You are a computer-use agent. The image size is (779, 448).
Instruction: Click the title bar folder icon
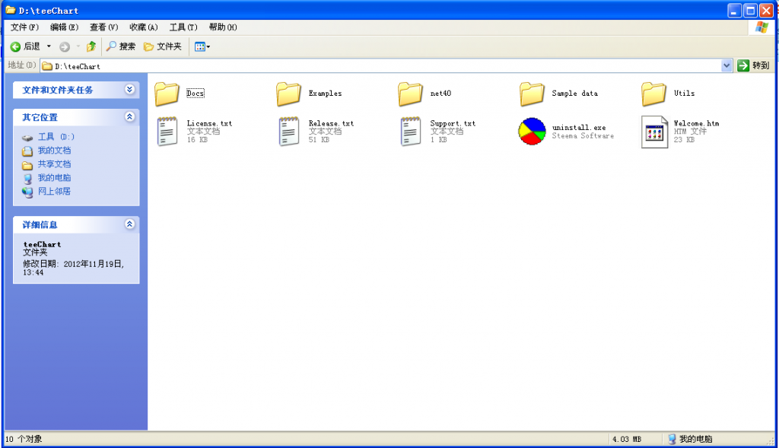(x=11, y=10)
